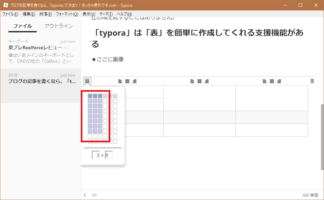Image resolution: width=324 pixels, height=200 pixels.
Task: Open the 表示(V) menu
Action: click(x=89, y=14)
